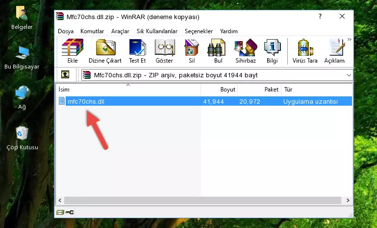Image resolution: width=377 pixels, height=228 pixels.
Task: Click the 41,944 size value
Action: (x=214, y=101)
